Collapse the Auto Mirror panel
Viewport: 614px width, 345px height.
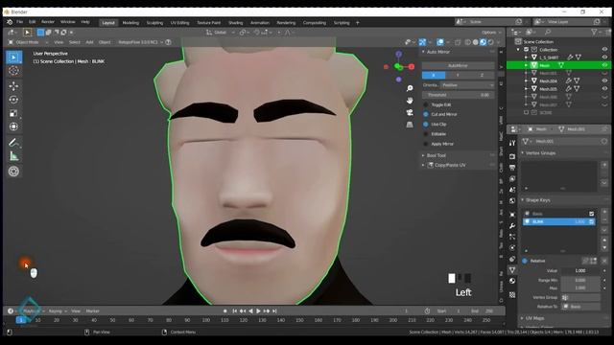pos(423,52)
